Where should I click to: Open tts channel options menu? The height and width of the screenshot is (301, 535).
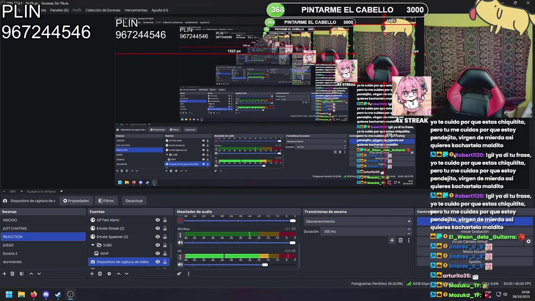(x=180, y=258)
